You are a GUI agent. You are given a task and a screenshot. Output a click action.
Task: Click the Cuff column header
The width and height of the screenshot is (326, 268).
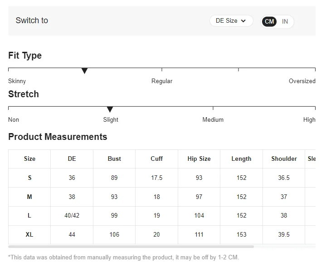click(x=156, y=159)
